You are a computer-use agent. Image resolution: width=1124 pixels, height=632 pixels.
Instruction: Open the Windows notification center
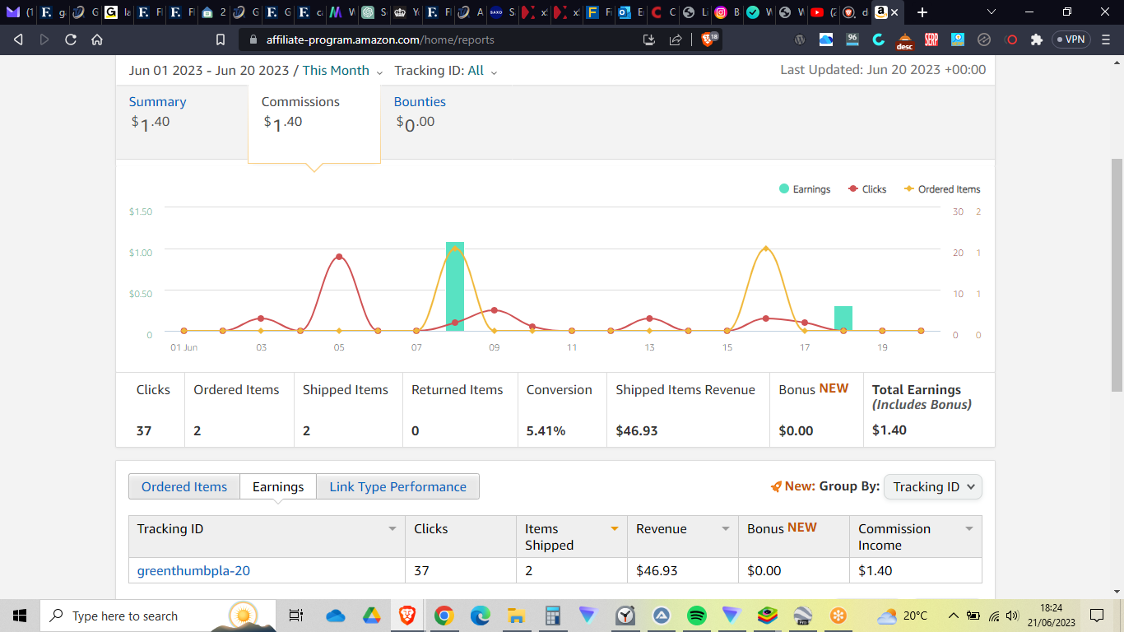click(1097, 616)
